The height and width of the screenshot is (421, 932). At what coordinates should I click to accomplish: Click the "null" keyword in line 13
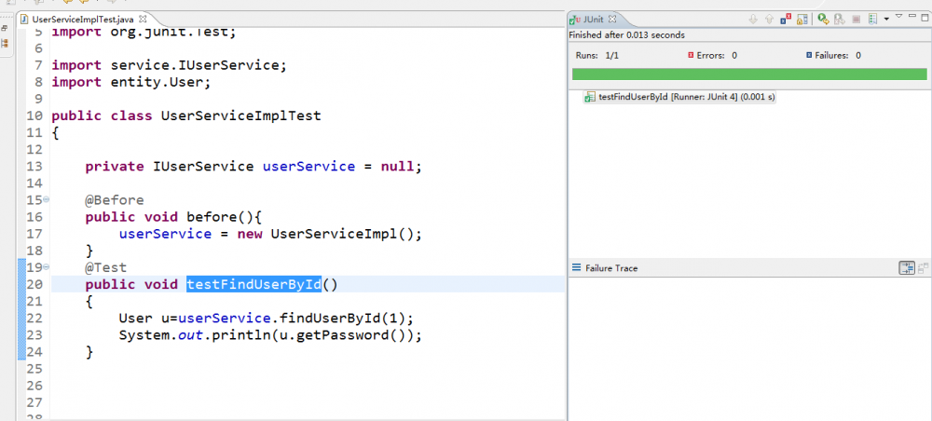[x=397, y=167]
